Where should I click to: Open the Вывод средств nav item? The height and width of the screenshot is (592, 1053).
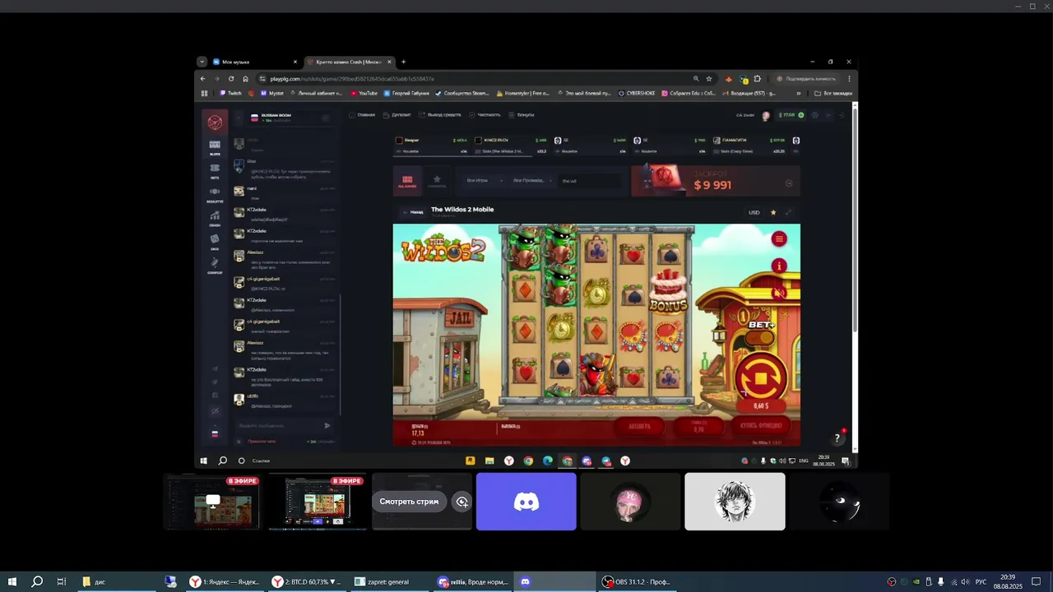point(439,115)
